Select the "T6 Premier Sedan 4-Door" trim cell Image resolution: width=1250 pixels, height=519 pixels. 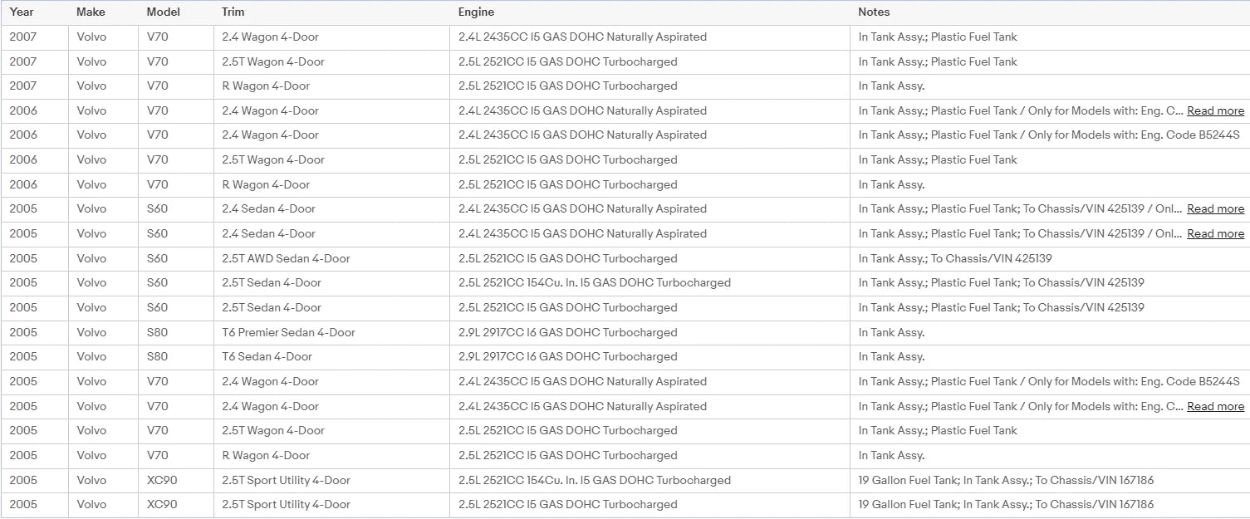pyautogui.click(x=331, y=332)
